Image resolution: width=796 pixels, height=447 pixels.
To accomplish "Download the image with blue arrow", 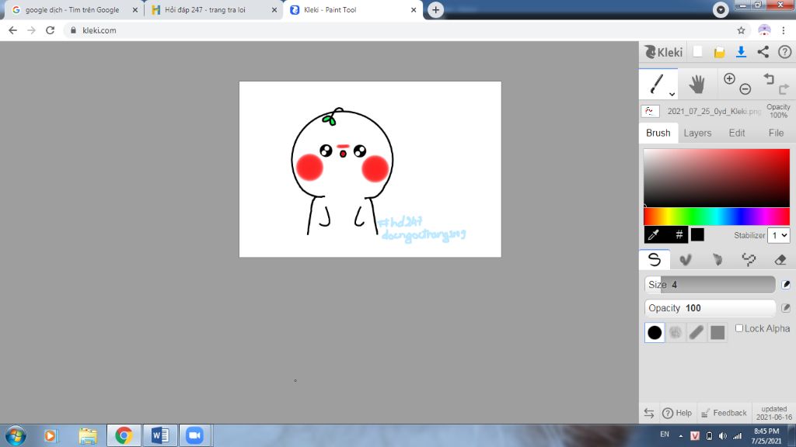I will pos(741,52).
